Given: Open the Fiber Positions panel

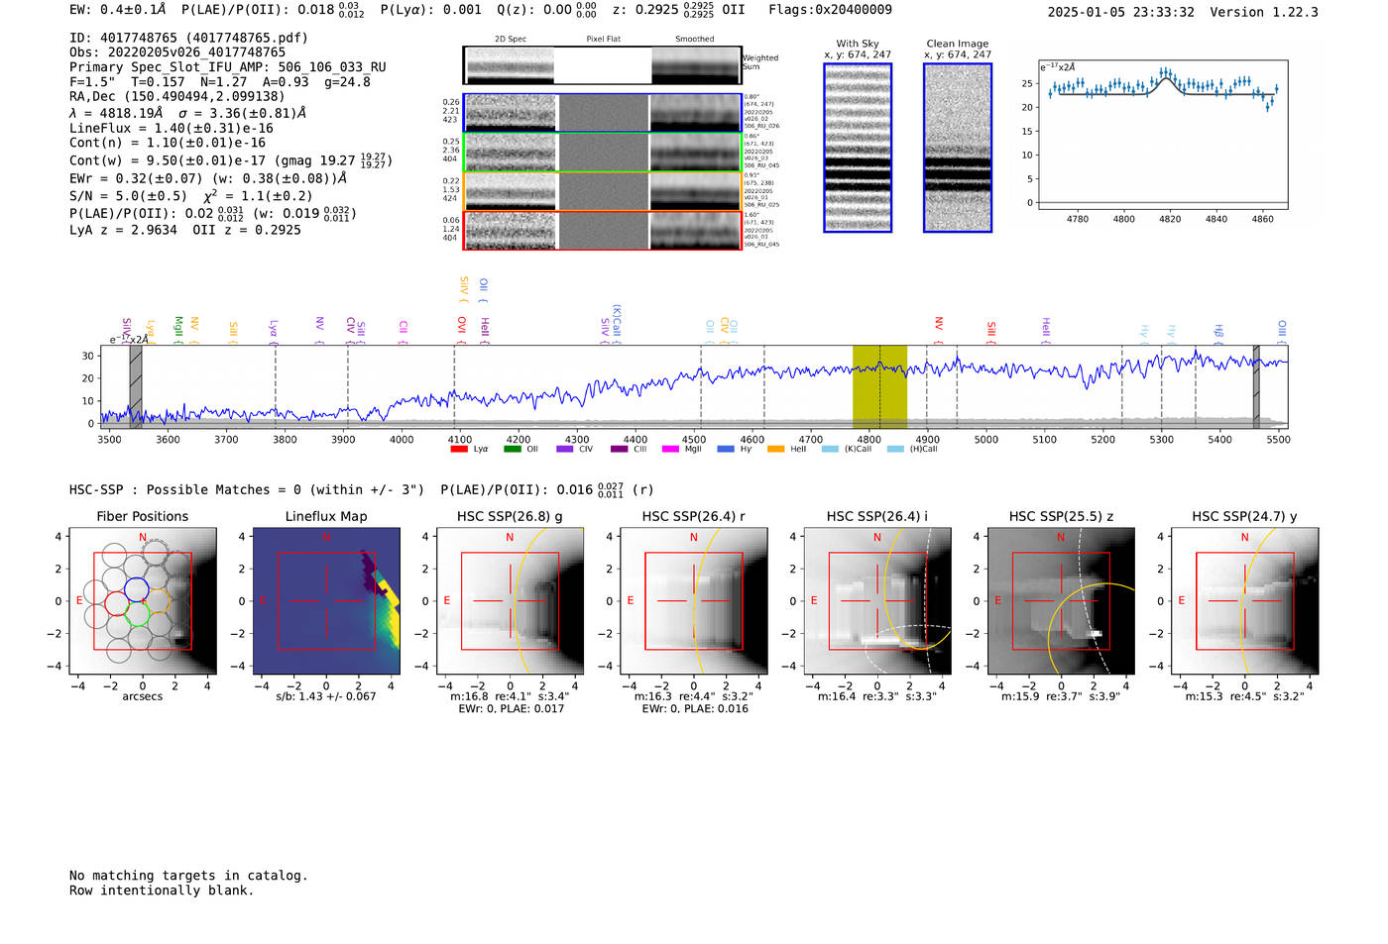Looking at the screenshot, I should pyautogui.click(x=143, y=601).
